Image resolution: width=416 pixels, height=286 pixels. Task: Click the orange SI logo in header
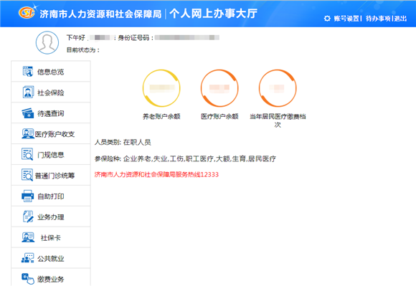click(27, 12)
